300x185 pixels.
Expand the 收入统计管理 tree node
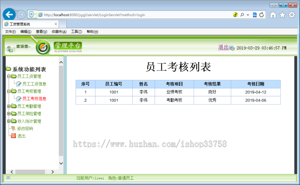point(9,121)
